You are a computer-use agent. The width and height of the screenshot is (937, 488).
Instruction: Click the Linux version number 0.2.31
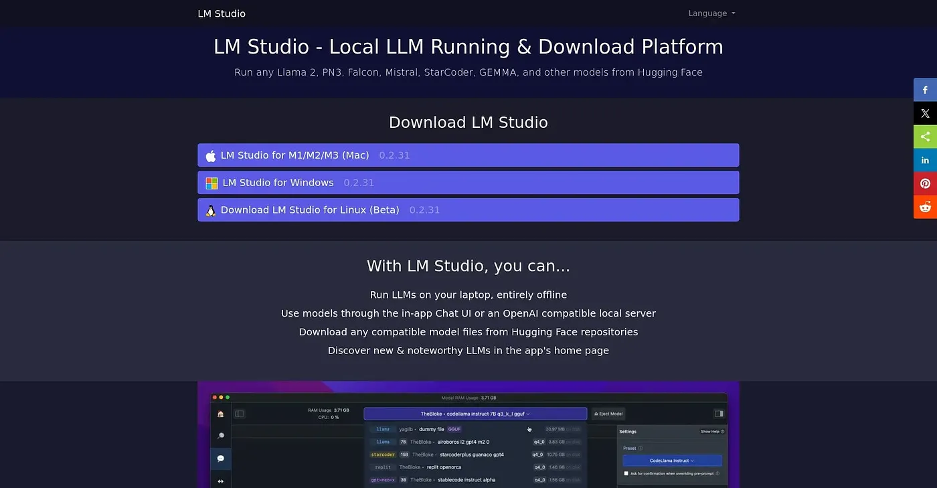coord(424,210)
